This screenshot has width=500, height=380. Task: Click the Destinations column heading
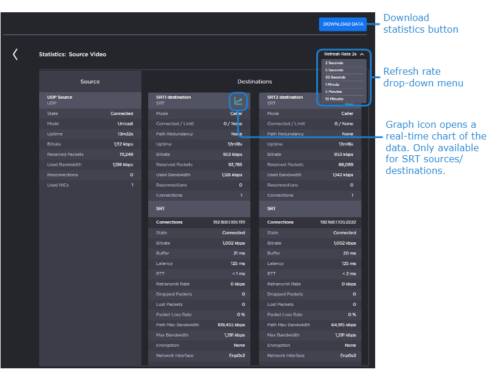click(254, 82)
